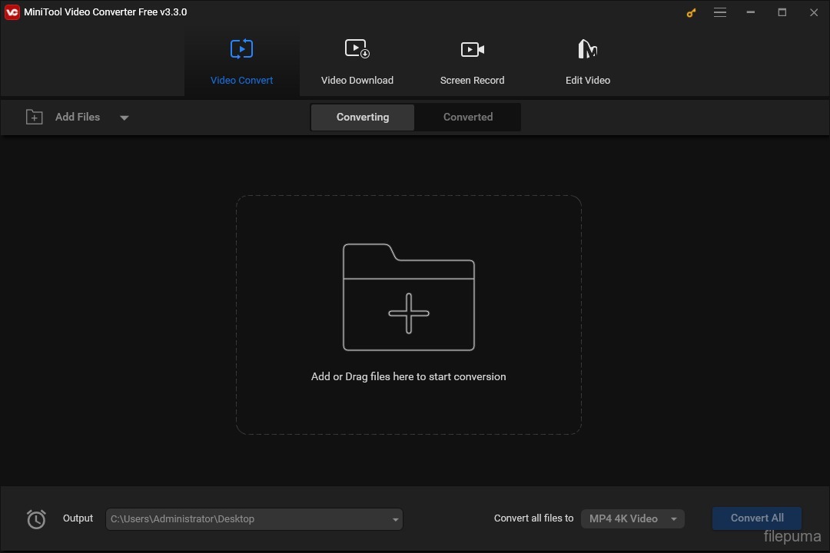This screenshot has height=553, width=830.
Task: Click the Add Files label
Action: coord(77,117)
